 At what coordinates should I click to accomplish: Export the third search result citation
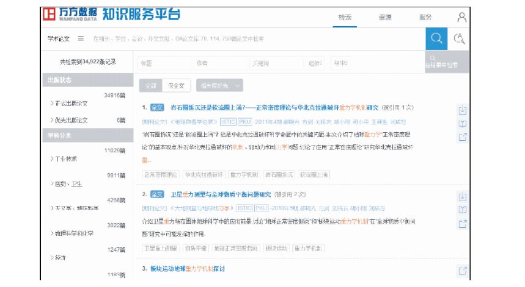[463, 271]
